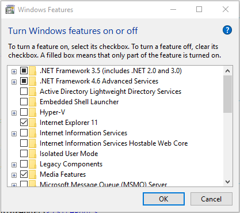The height and width of the screenshot is (213, 240).
Task: Enable Internet Information Services Hostable Web Core checkbox
Action: coord(24,143)
